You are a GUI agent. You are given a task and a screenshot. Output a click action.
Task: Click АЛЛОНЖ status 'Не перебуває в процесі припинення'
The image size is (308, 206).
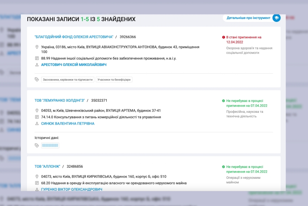coord(246,169)
